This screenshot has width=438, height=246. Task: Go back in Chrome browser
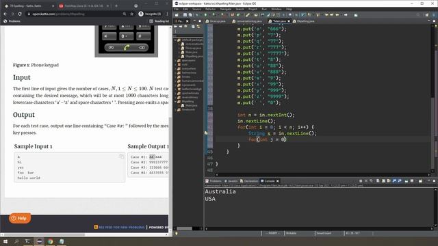(5, 14)
